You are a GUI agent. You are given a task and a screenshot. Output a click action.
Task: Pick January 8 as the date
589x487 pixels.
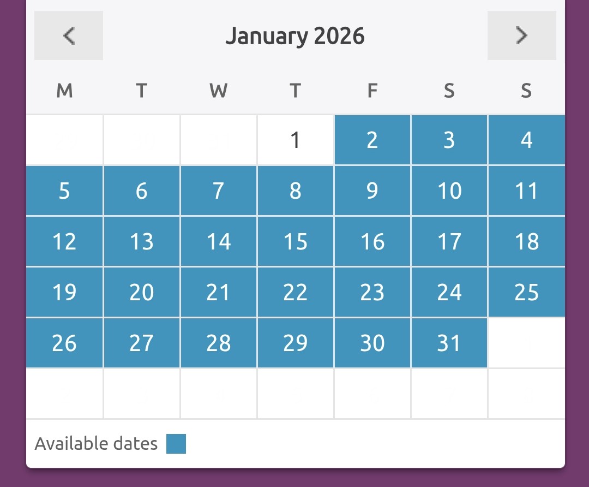click(295, 191)
